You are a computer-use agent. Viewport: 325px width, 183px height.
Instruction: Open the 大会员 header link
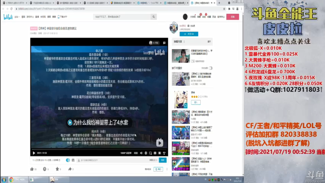click(x=193, y=17)
